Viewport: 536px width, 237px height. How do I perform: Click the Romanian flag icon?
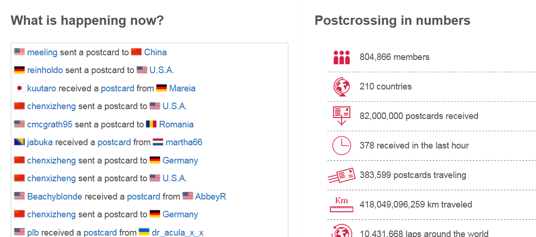coord(151,124)
